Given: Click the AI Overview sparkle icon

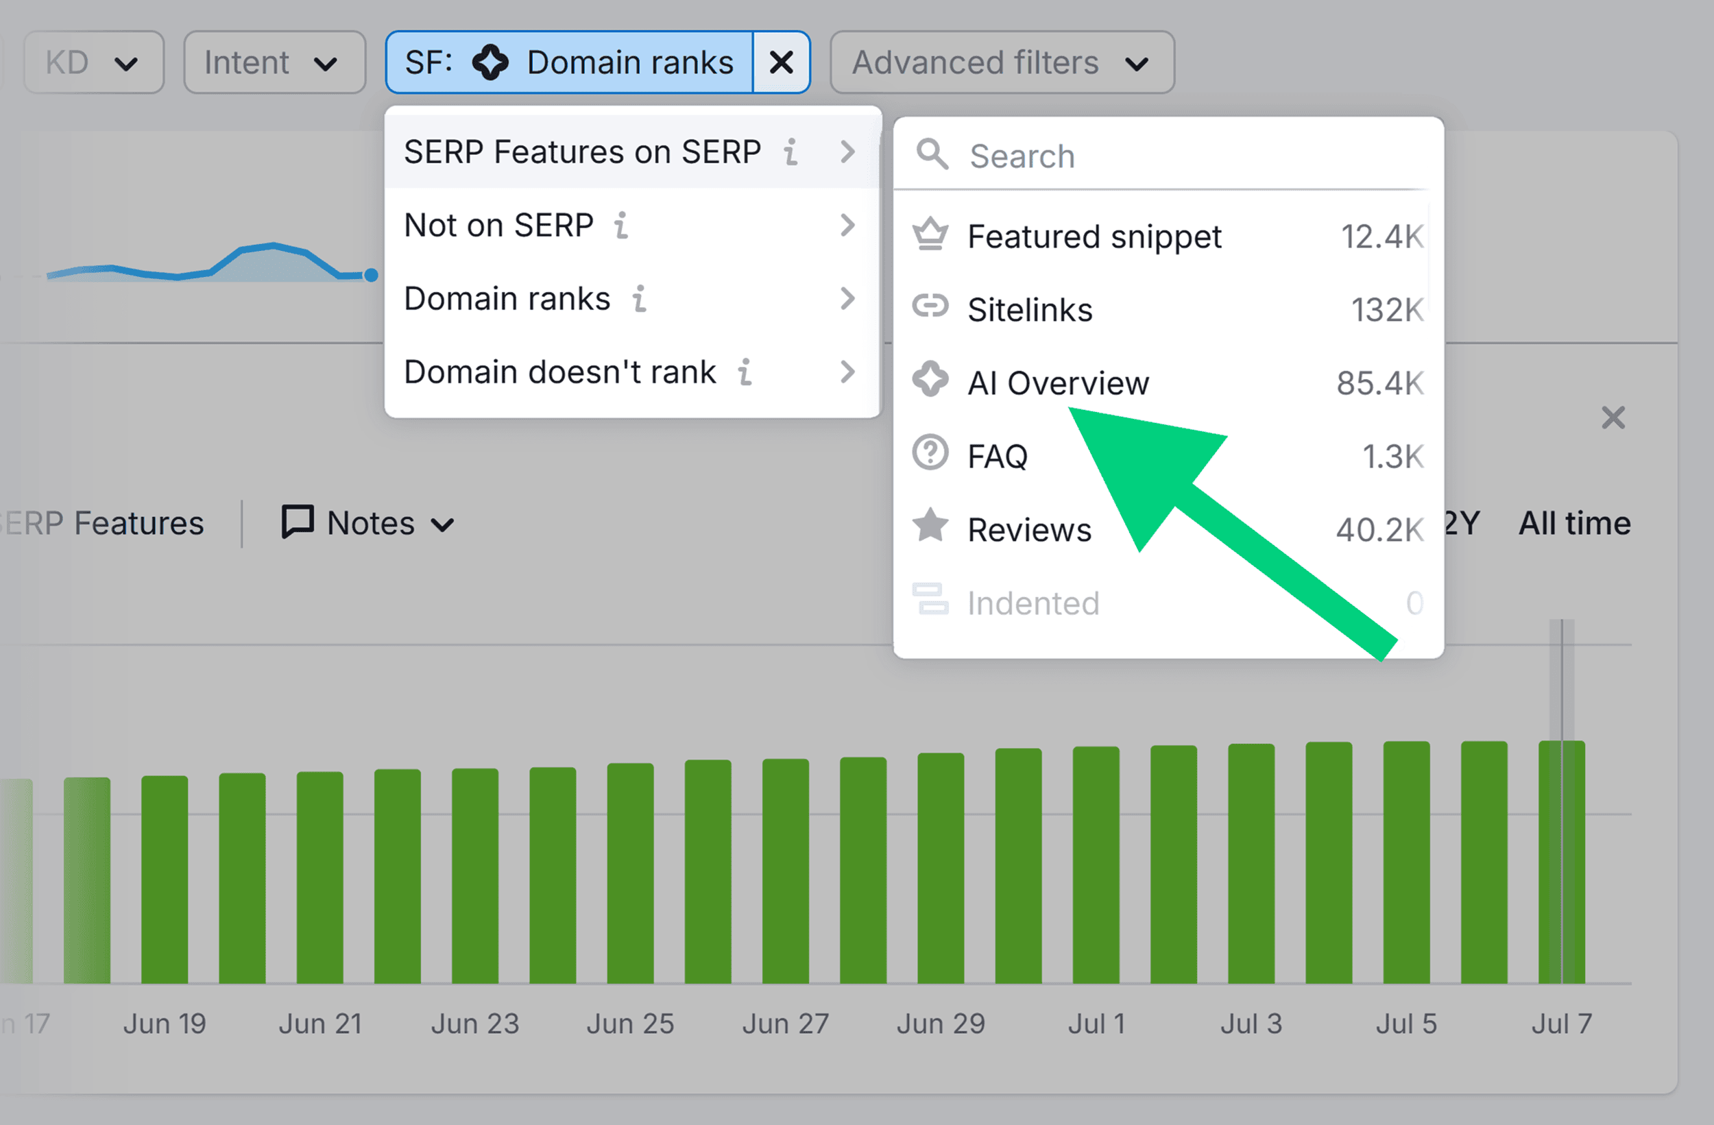Looking at the screenshot, I should click(930, 380).
